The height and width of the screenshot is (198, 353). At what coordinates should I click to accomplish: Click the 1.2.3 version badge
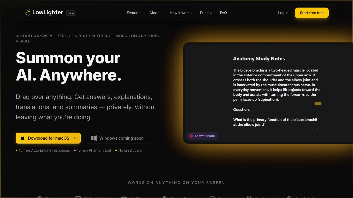(x=71, y=13)
